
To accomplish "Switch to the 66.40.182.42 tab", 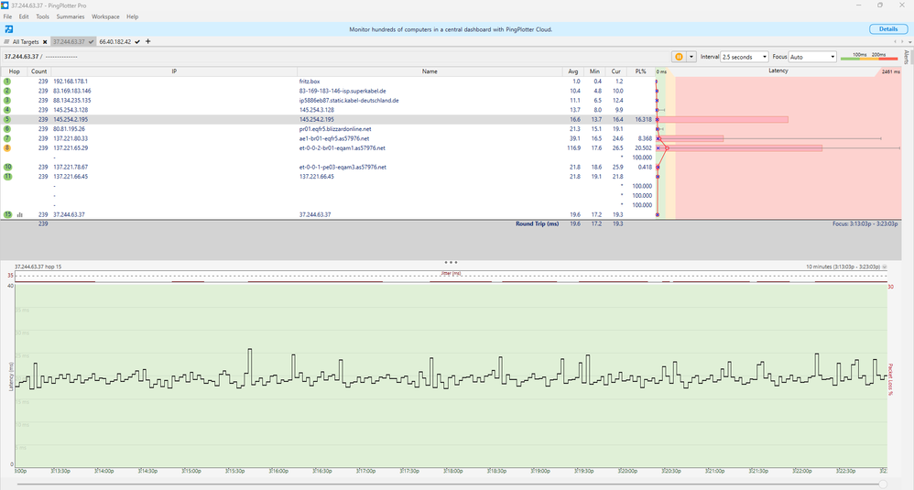I will [x=114, y=42].
